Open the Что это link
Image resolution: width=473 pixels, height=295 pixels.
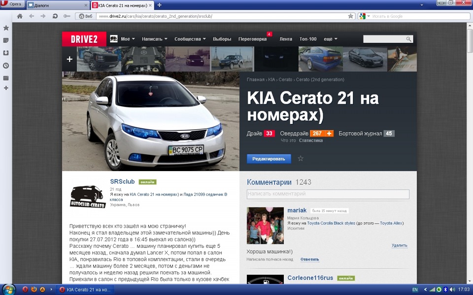(288, 141)
